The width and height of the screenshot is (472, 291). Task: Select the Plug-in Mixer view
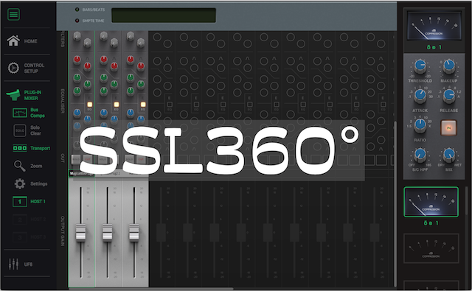(x=24, y=95)
